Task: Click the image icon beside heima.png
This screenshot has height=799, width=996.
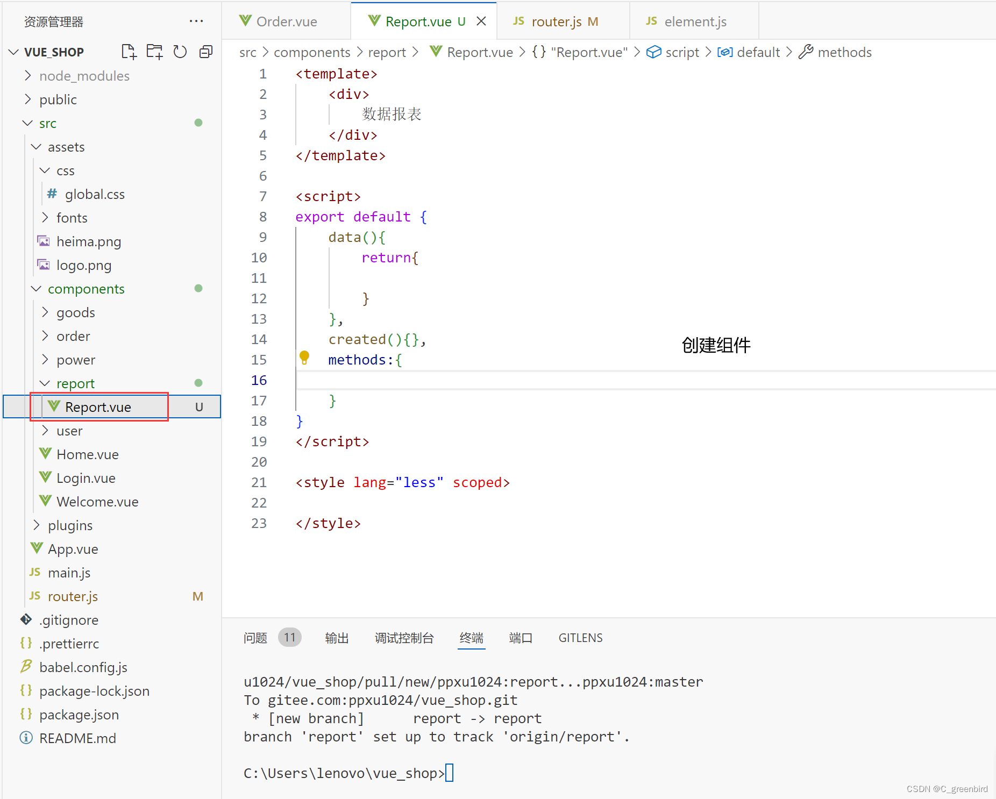Action: (x=44, y=241)
